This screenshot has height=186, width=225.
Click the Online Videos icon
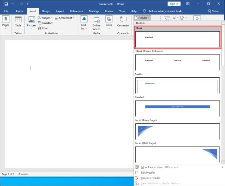coord(97,20)
